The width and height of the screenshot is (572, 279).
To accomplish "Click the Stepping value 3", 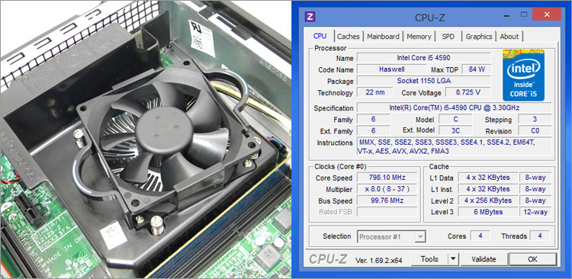I will [x=535, y=119].
